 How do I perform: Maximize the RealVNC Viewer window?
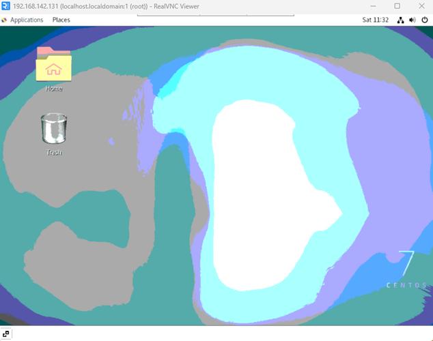397,6
